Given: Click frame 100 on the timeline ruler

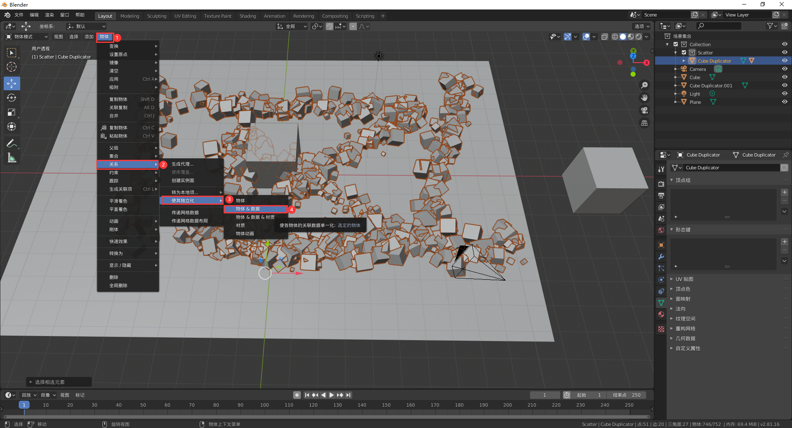Looking at the screenshot, I should click(264, 405).
